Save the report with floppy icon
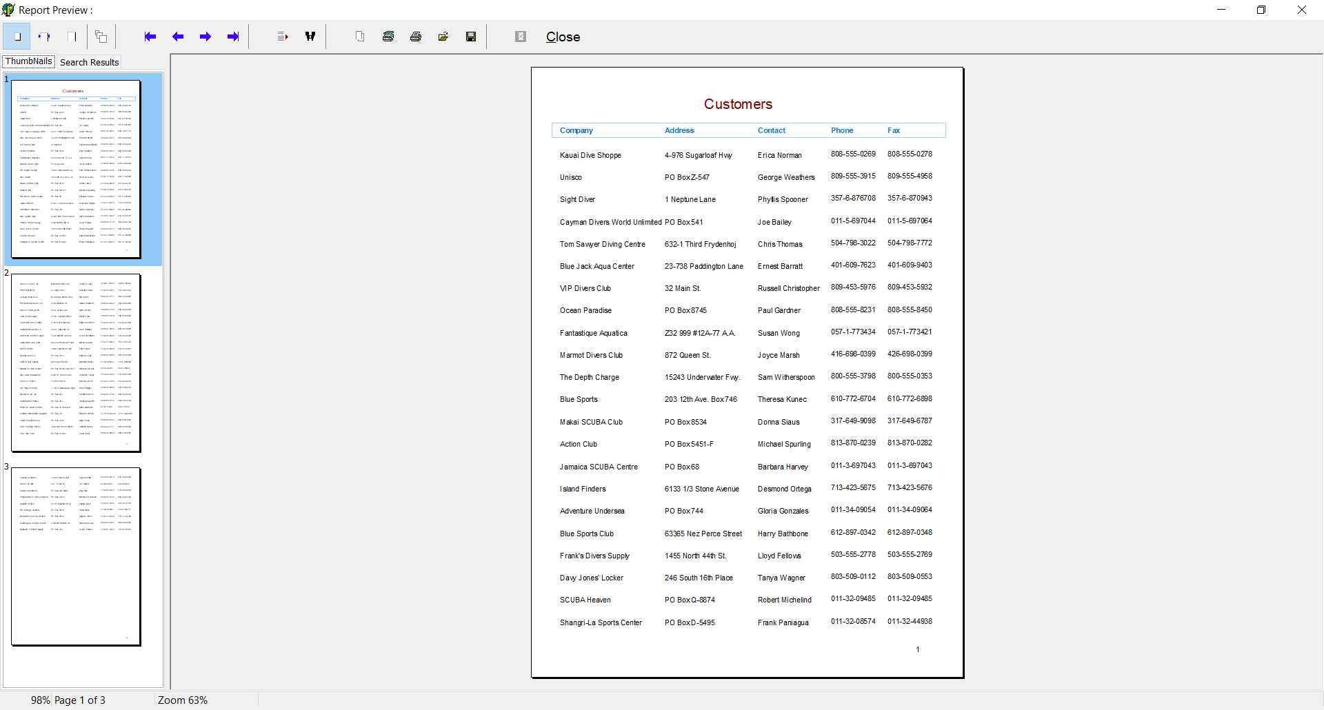1324x710 pixels. [471, 37]
